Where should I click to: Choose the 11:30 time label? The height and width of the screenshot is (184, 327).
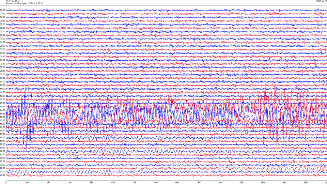click(x=2, y=92)
